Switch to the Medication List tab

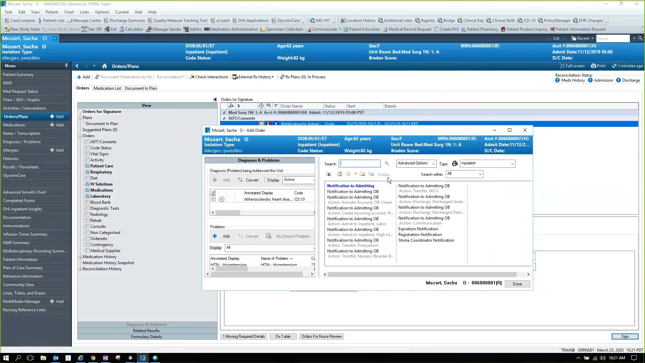[107, 88]
